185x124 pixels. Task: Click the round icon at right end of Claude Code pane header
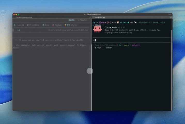pyautogui.click(x=171, y=17)
